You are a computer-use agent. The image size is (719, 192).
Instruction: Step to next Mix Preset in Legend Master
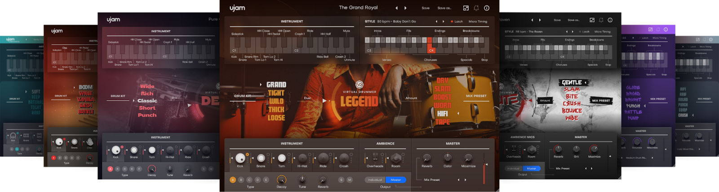pos(466,180)
